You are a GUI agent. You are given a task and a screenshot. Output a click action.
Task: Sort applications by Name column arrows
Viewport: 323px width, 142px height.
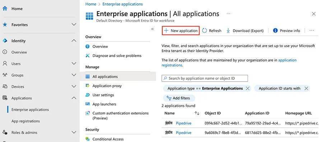(x=197, y=113)
